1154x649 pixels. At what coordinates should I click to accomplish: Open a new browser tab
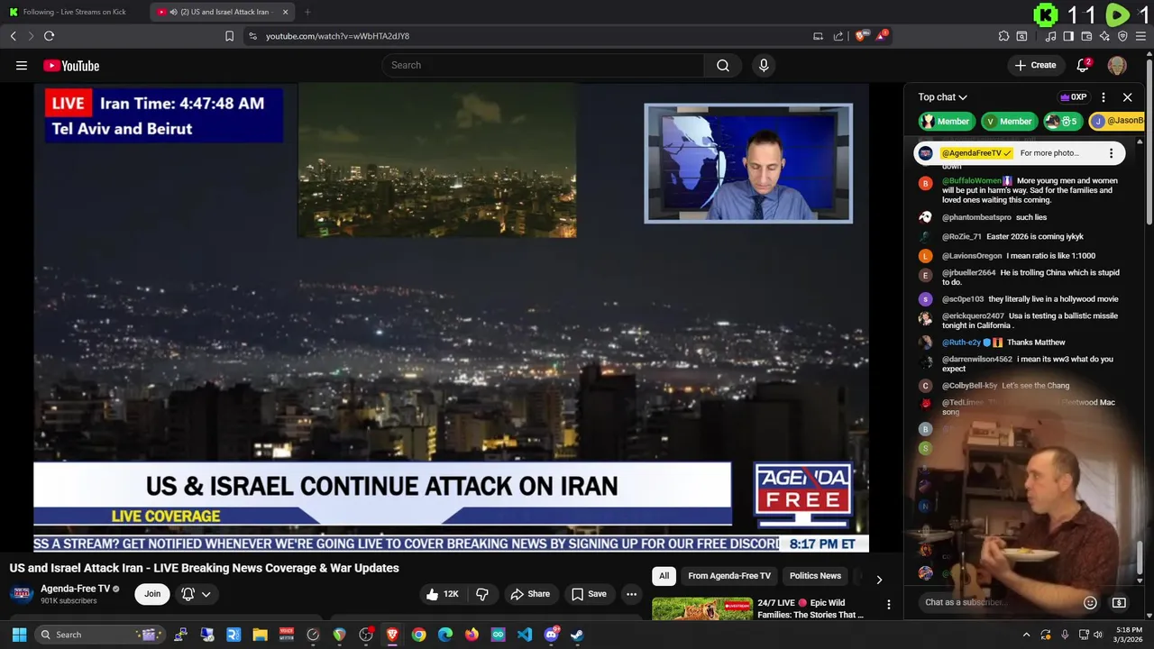tap(307, 12)
